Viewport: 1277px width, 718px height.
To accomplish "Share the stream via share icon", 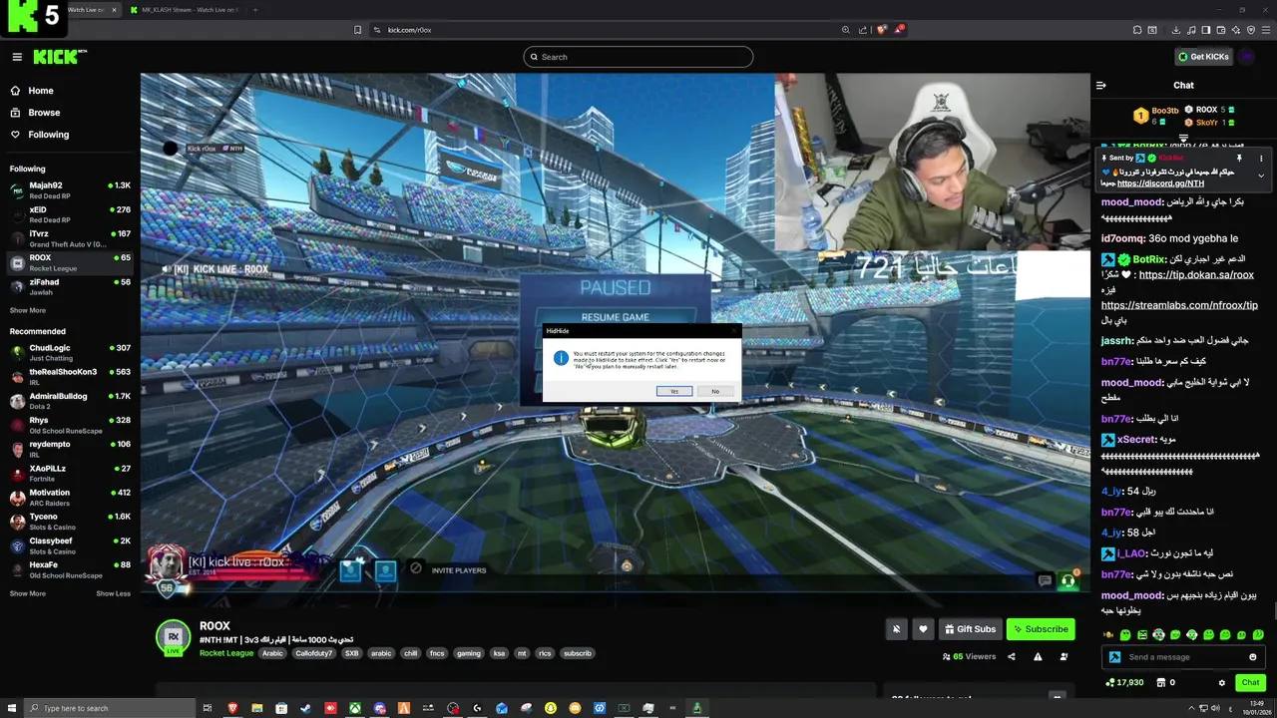I will coord(1012,656).
